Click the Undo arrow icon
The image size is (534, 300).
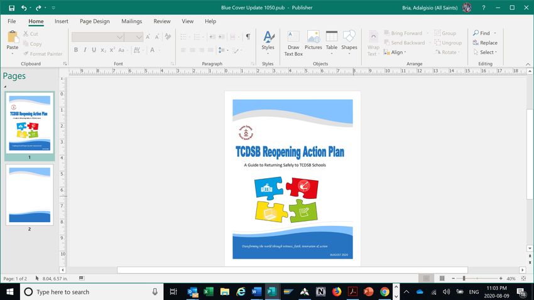click(x=24, y=8)
